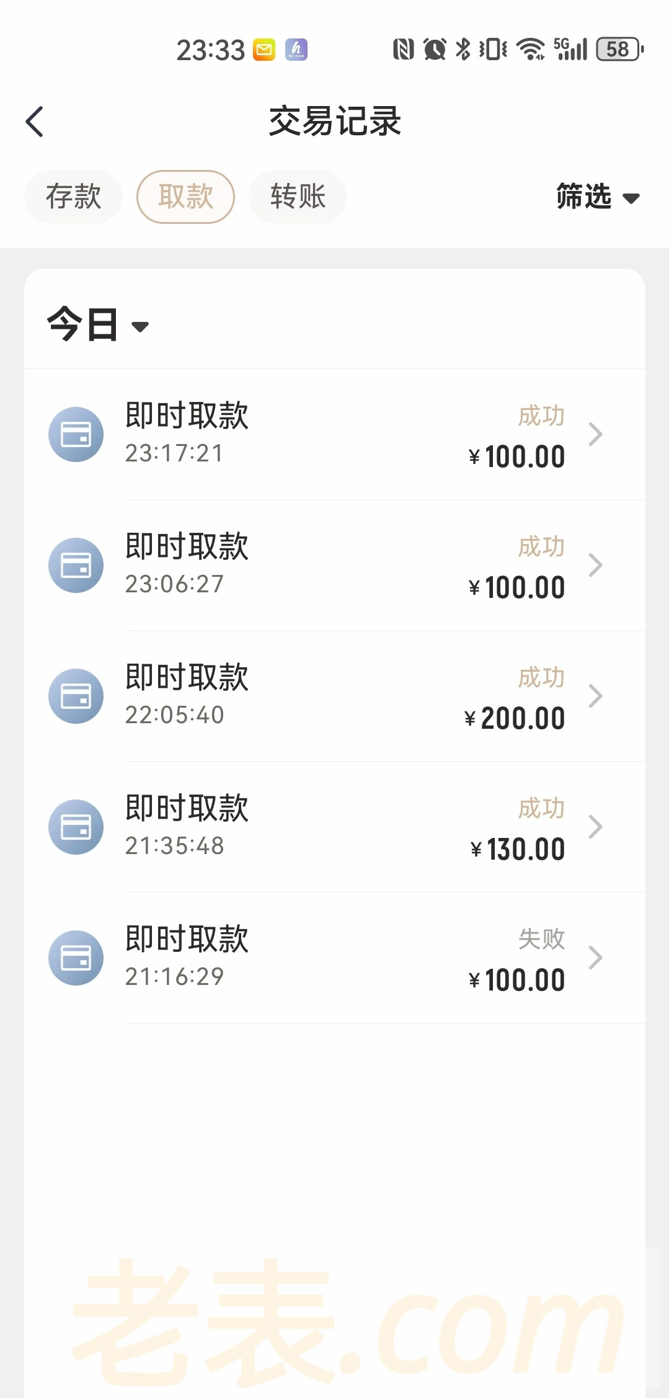Viewport: 669px width, 1398px height.
Task: Toggle the 取款 withdrawal filter chip
Action: (185, 197)
